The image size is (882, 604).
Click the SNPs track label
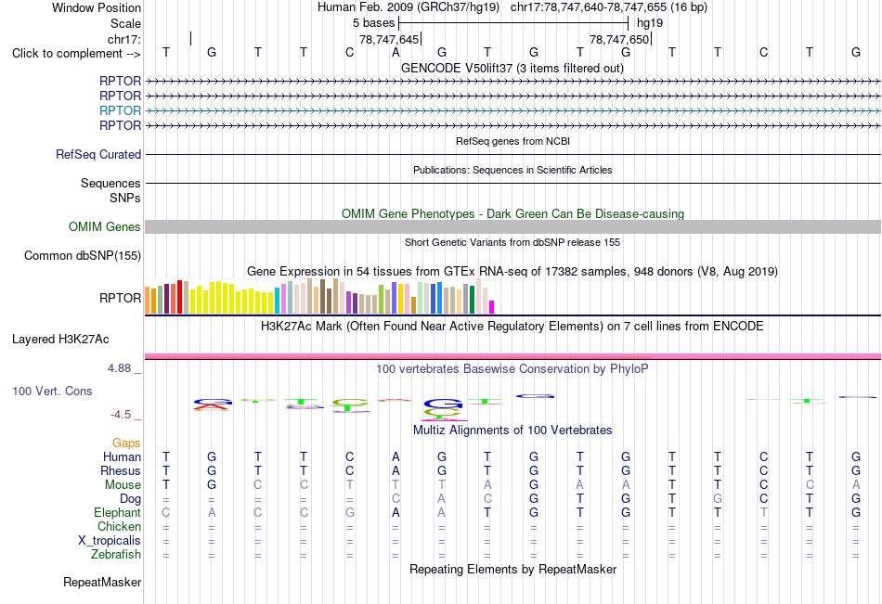click(125, 198)
